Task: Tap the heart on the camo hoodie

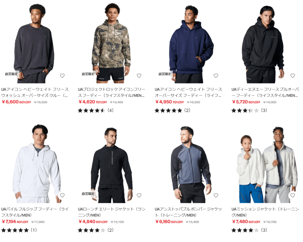Action: 139,76
